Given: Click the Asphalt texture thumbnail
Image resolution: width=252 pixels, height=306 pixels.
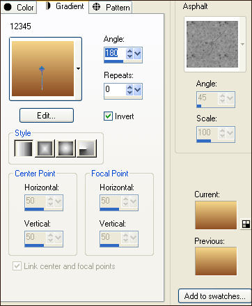Looking at the screenshot, I should (212, 44).
